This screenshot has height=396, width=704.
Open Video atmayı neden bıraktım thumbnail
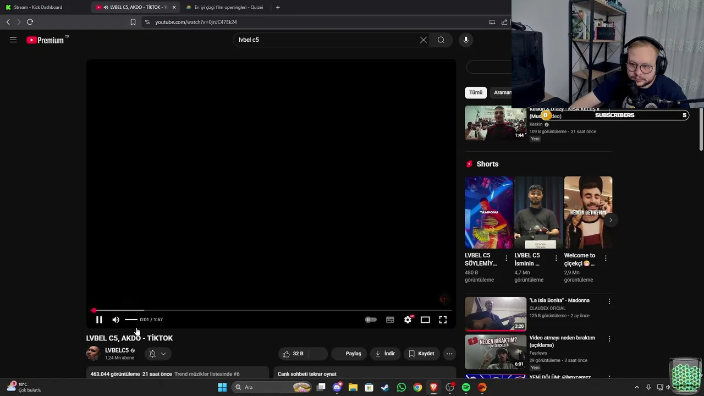tap(495, 351)
